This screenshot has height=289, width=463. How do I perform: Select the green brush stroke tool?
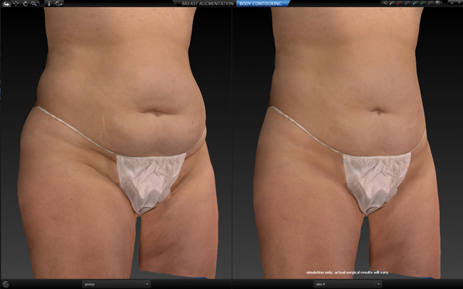click(423, 3)
